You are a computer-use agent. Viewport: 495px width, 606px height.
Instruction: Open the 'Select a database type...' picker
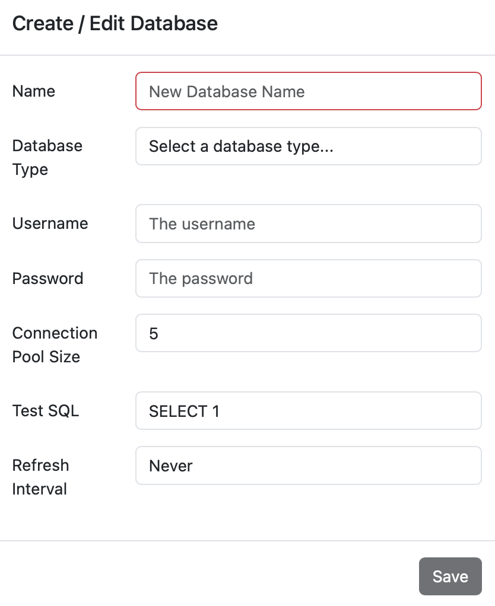click(308, 146)
